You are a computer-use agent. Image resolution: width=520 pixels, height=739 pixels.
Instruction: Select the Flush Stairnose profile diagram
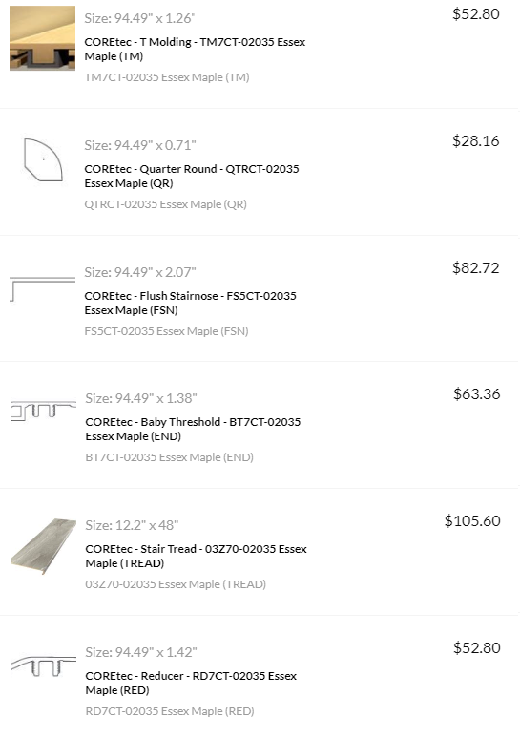point(43,289)
